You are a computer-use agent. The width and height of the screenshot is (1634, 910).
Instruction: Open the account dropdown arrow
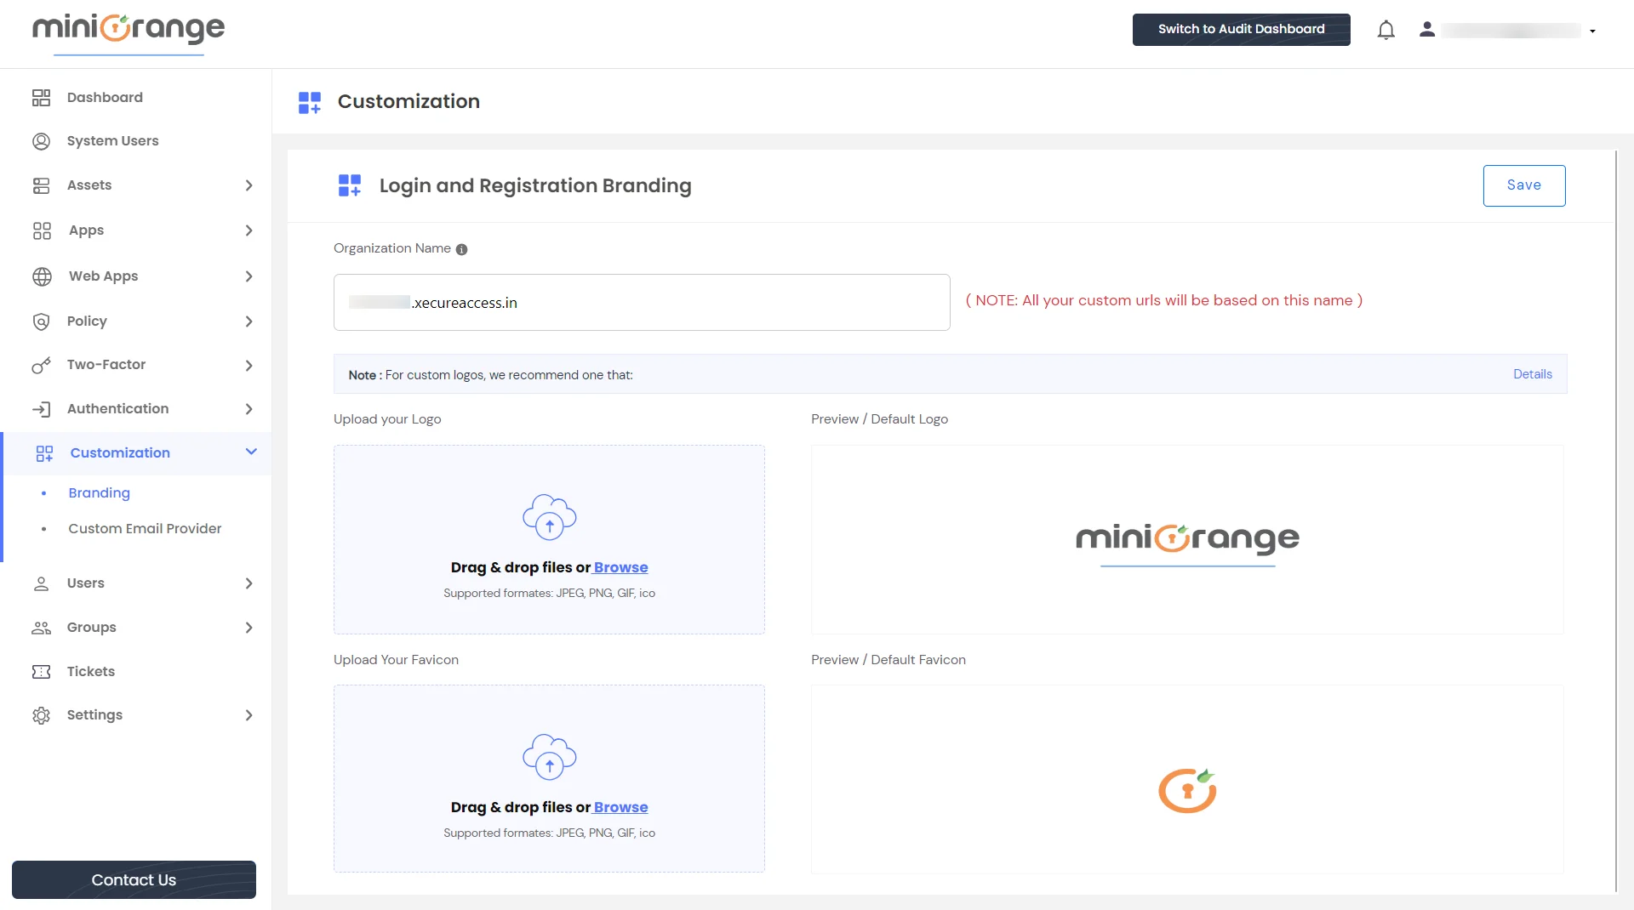point(1592,31)
